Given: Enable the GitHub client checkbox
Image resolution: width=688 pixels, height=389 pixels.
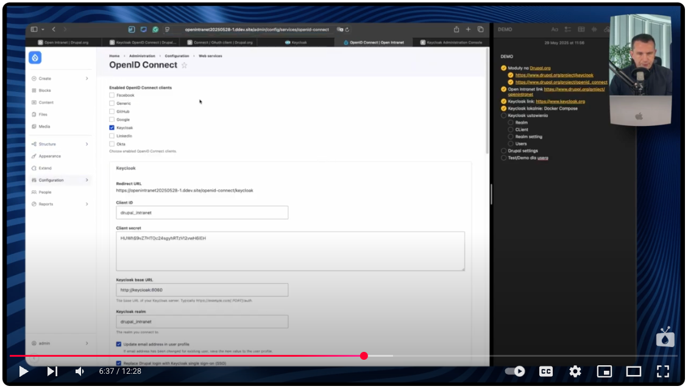Looking at the screenshot, I should pyautogui.click(x=112, y=111).
